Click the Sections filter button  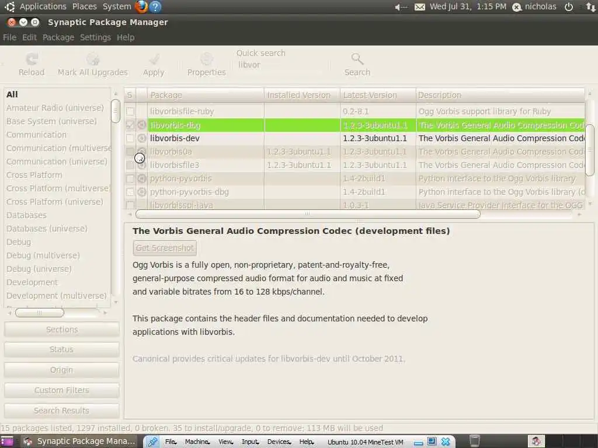click(x=62, y=330)
